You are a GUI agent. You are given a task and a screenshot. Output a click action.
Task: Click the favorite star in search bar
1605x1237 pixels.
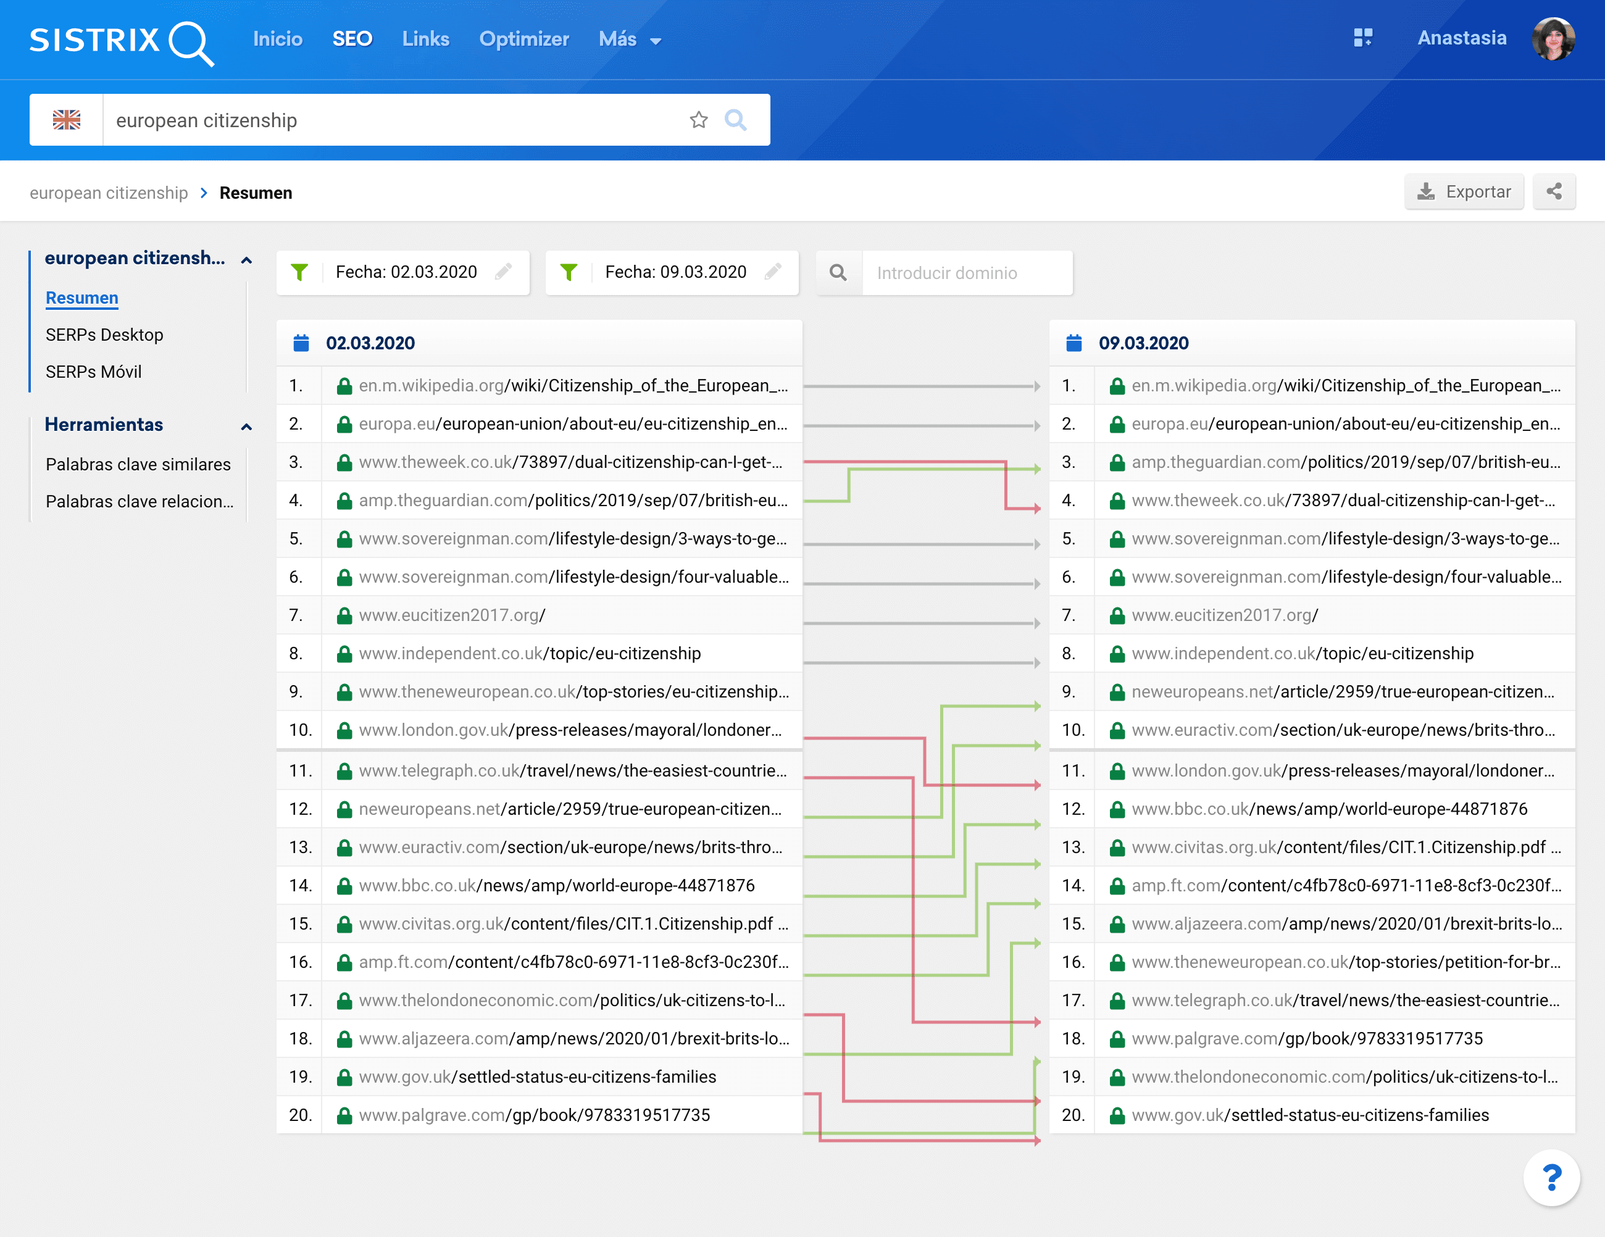(698, 120)
